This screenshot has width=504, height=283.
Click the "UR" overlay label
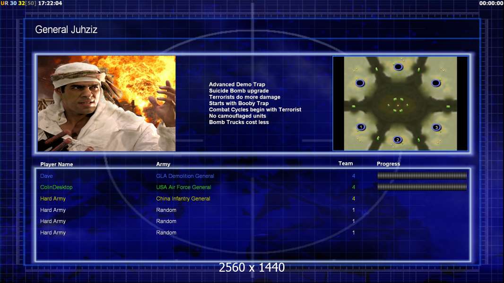click(x=5, y=3)
